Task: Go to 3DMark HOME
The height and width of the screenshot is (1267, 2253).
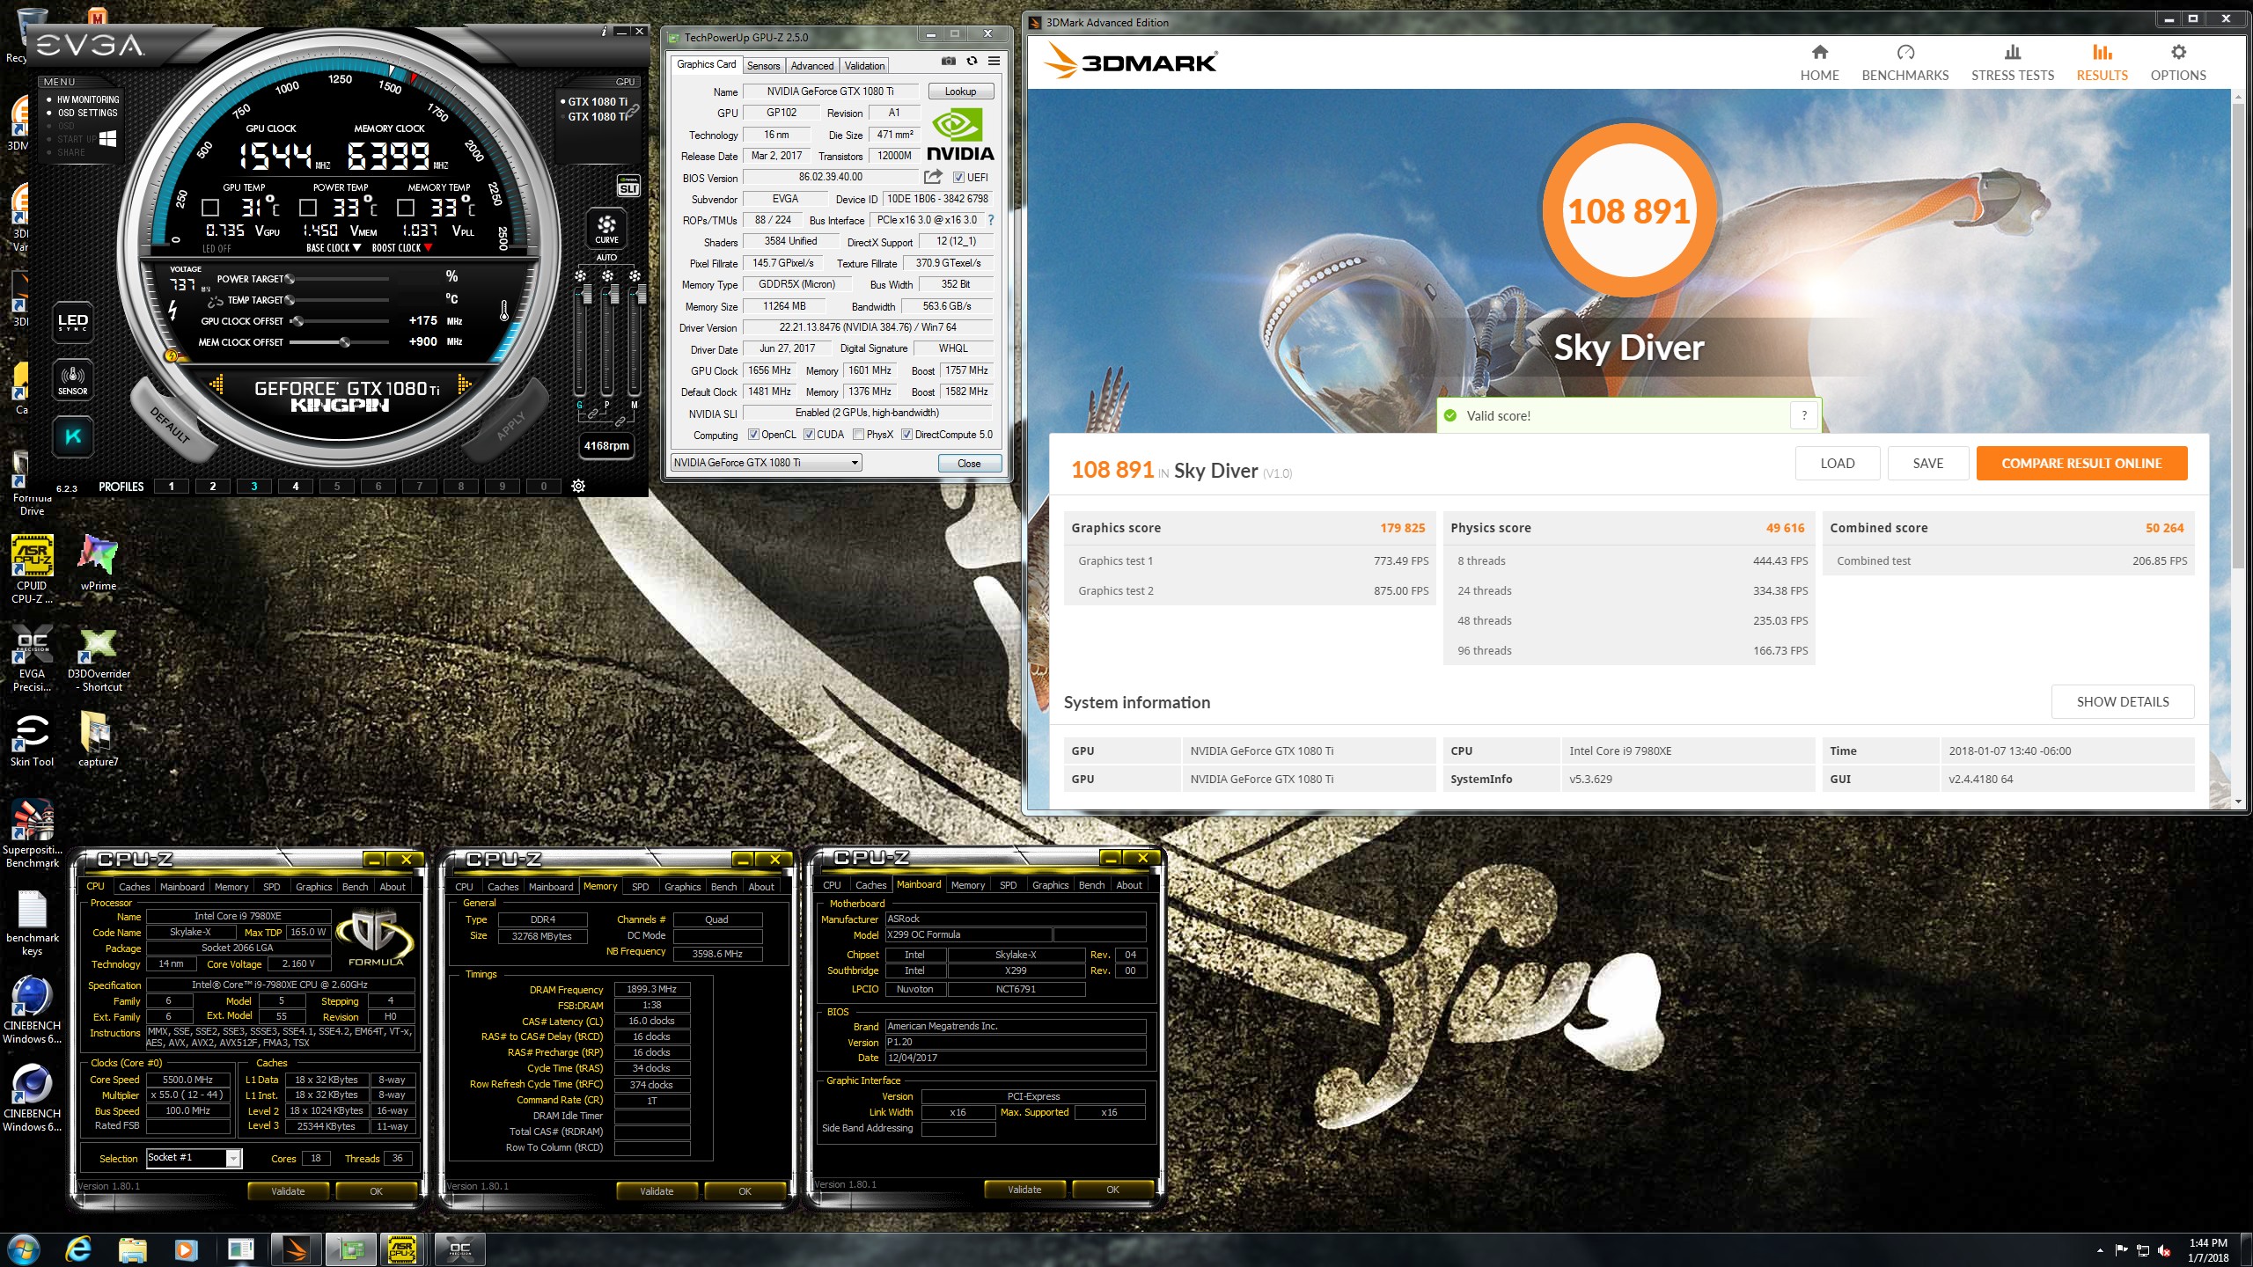Action: tap(1819, 63)
